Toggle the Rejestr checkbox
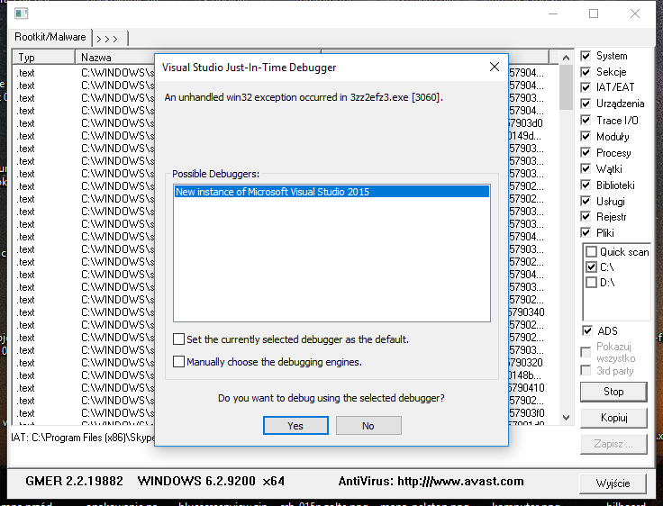Viewport: 663px width, 506px height. pyautogui.click(x=586, y=217)
